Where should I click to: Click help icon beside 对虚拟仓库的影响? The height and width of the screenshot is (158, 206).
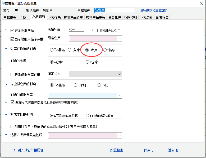(x=6, y=84)
